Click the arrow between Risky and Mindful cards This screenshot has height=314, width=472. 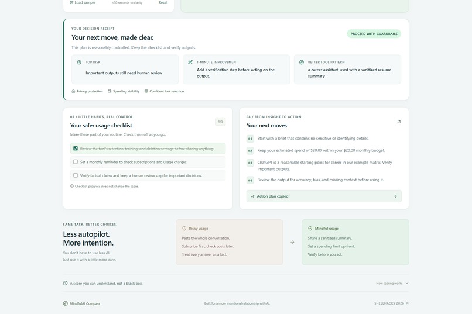[x=292, y=242]
